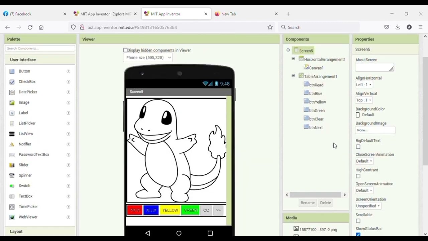The height and width of the screenshot is (241, 428).
Task: Click the Switch palette icon
Action: pos(12,186)
